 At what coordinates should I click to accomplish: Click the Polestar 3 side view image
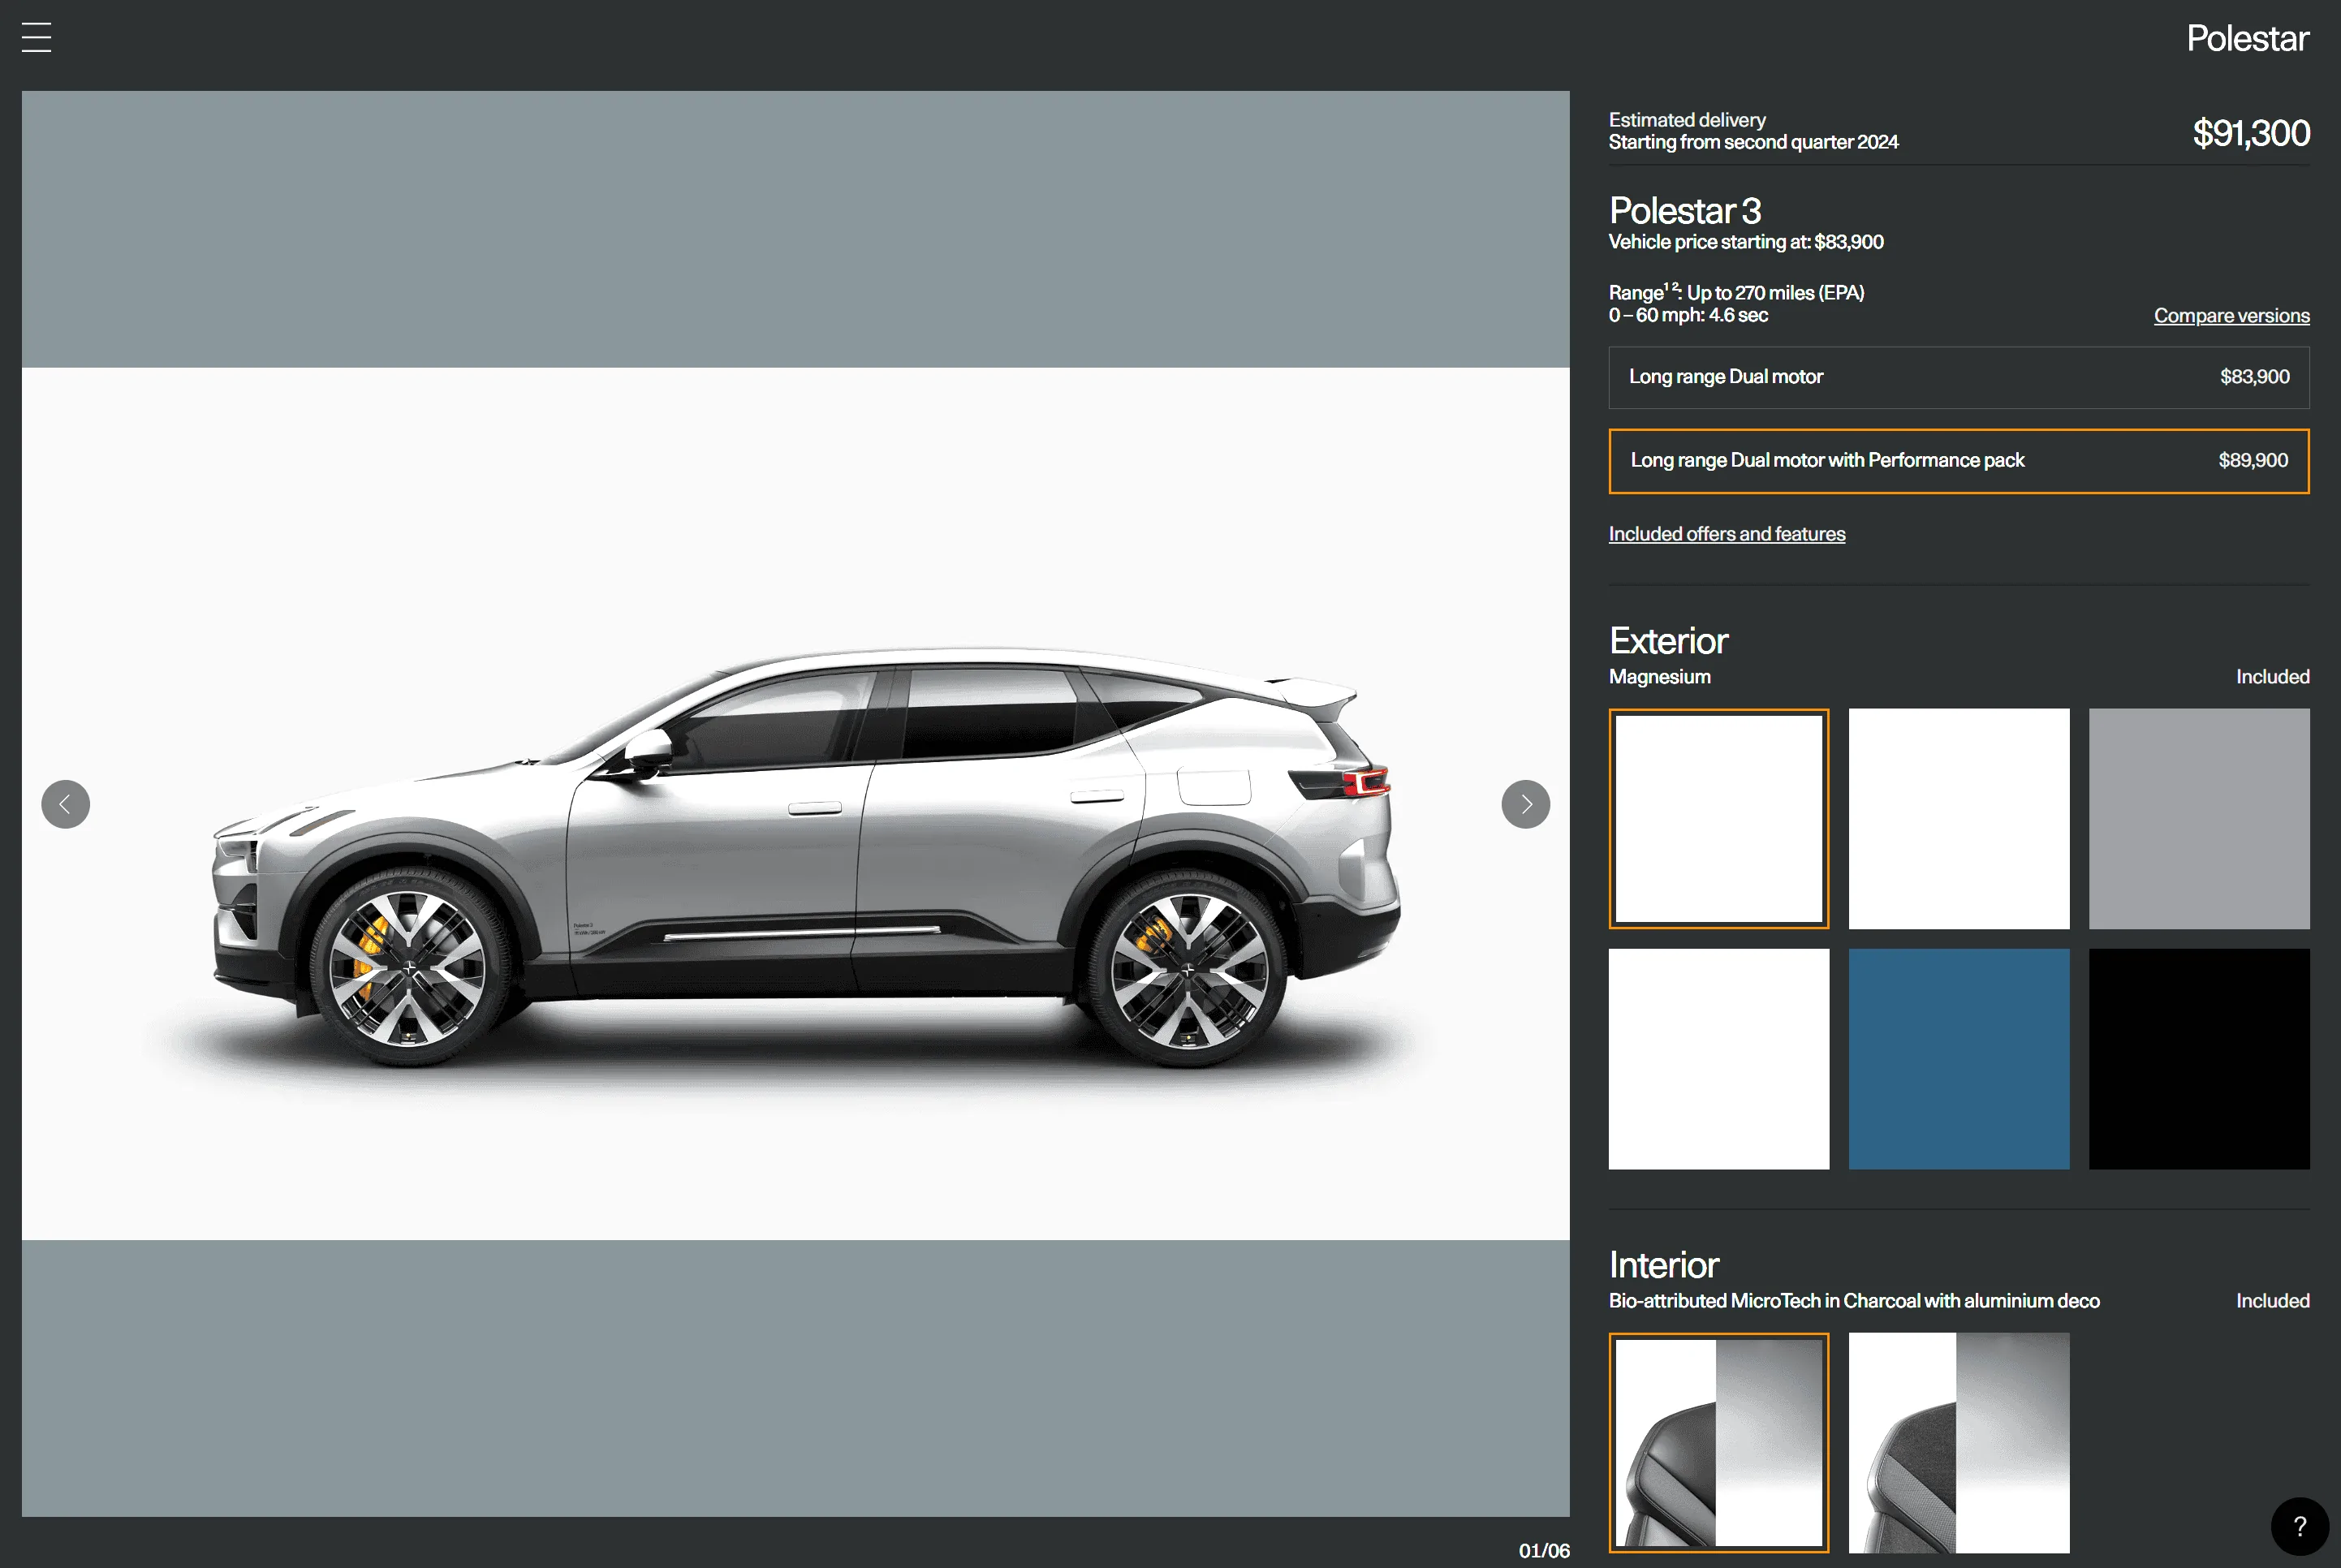click(795, 804)
